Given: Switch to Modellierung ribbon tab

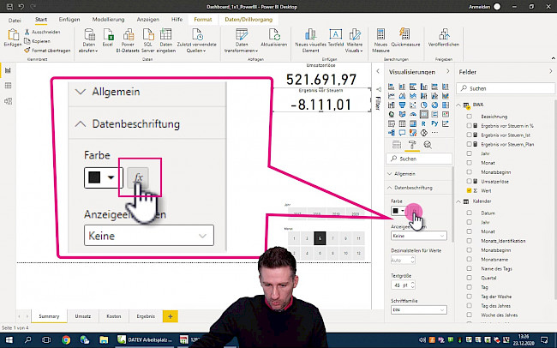Looking at the screenshot, I should 108,20.
